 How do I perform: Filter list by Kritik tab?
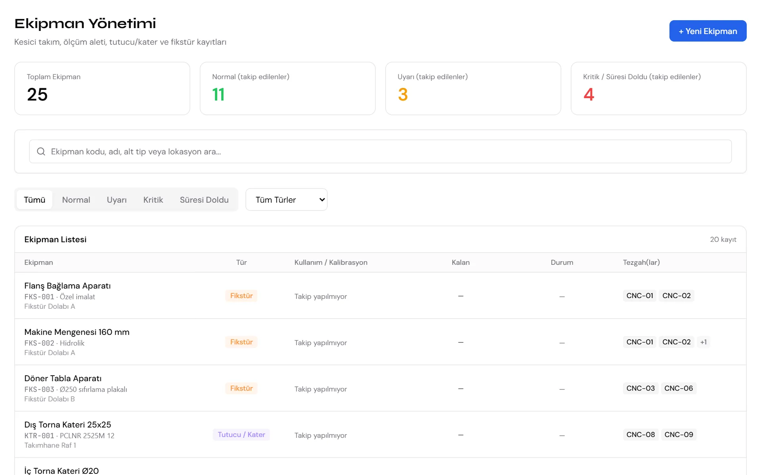coord(153,199)
